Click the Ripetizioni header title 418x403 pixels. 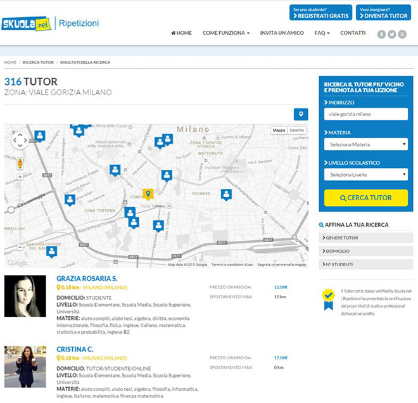pos(79,23)
